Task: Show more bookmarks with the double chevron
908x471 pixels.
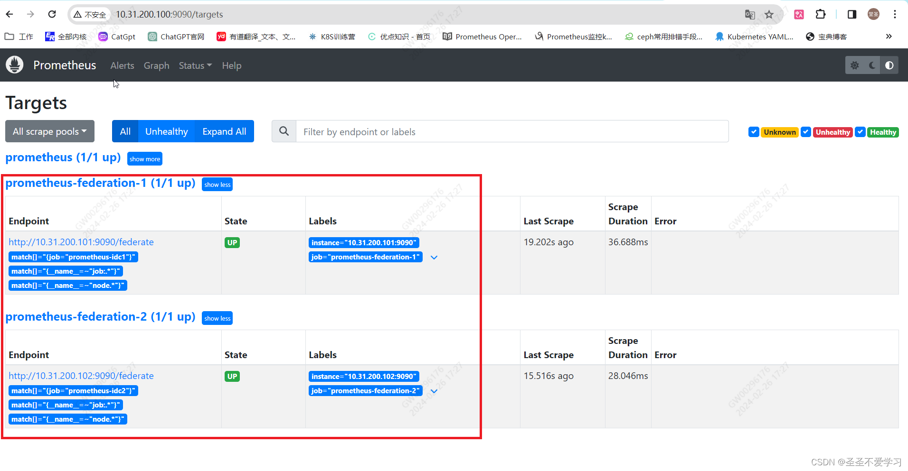Action: 889,37
